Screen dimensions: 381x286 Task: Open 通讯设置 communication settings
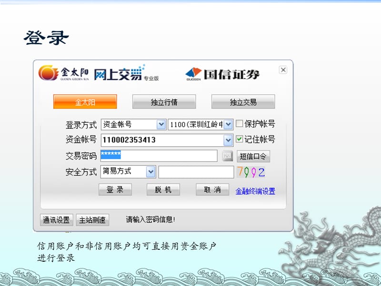56,220
